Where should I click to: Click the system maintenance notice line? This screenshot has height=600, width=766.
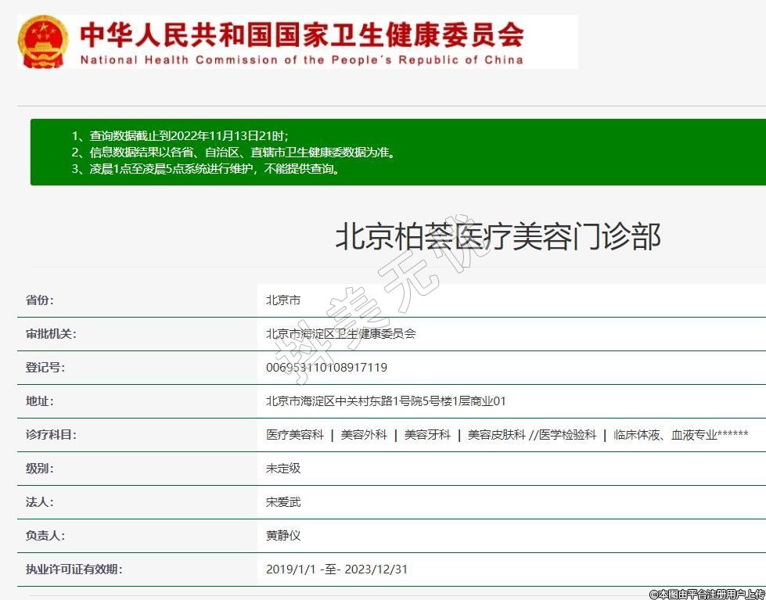tap(207, 168)
